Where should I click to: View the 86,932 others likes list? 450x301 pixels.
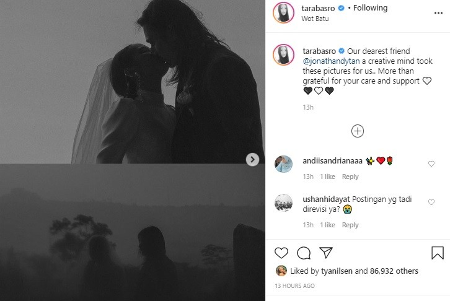click(x=394, y=271)
